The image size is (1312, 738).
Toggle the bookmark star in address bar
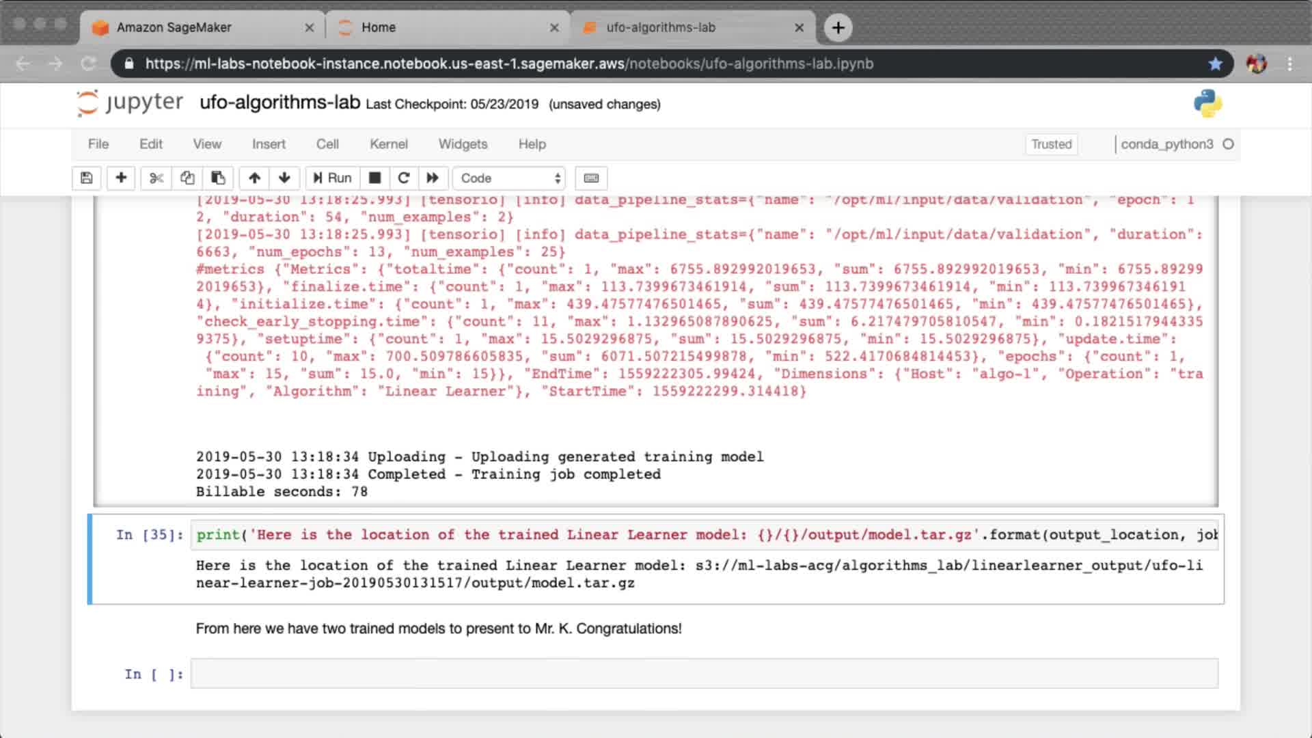(x=1215, y=64)
